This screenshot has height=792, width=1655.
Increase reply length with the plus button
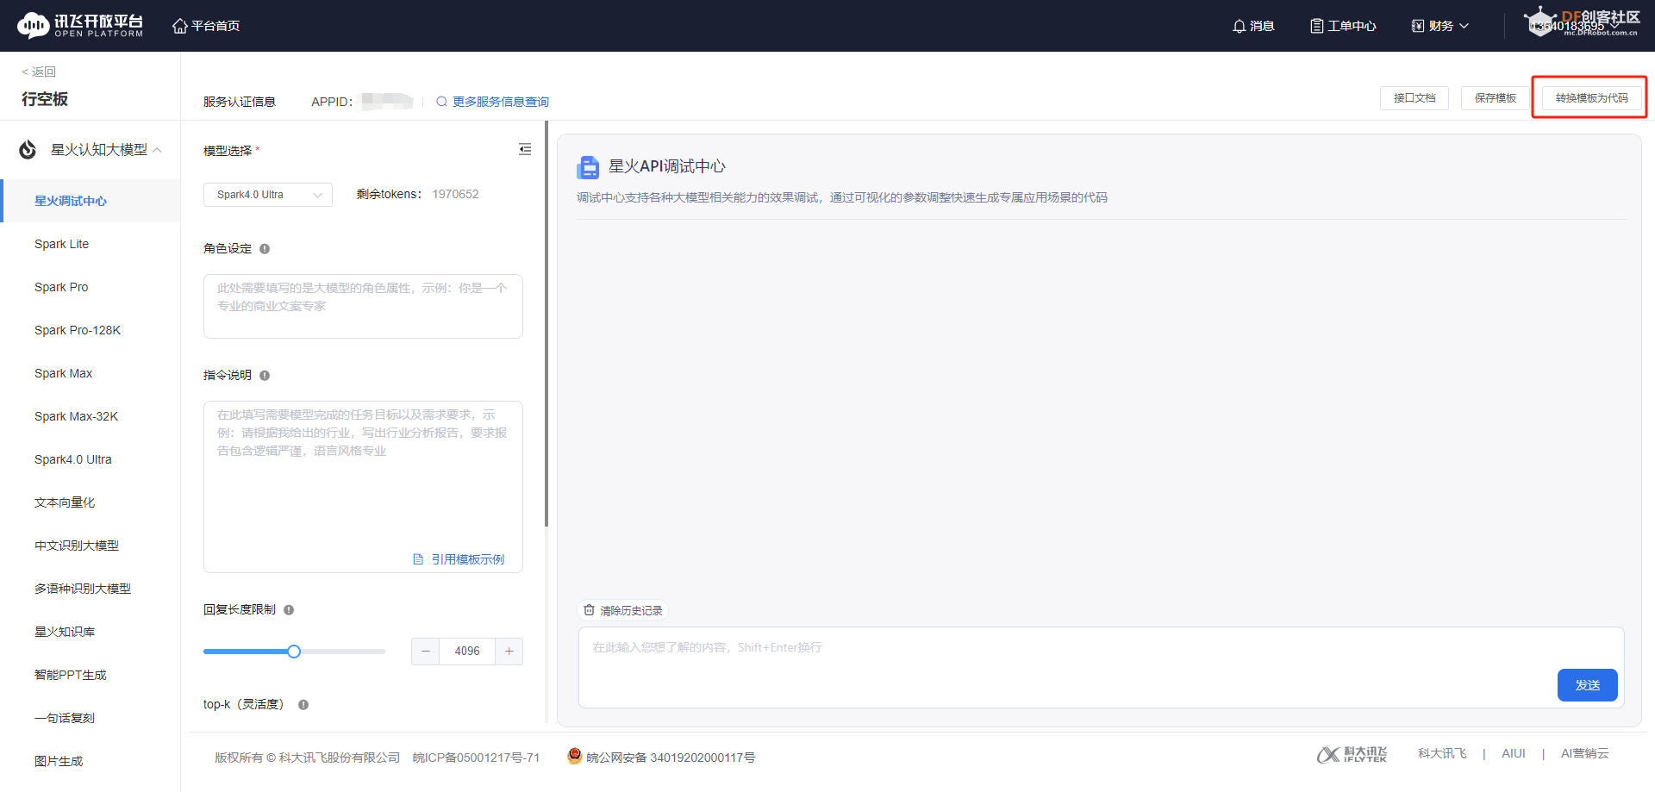(x=509, y=652)
